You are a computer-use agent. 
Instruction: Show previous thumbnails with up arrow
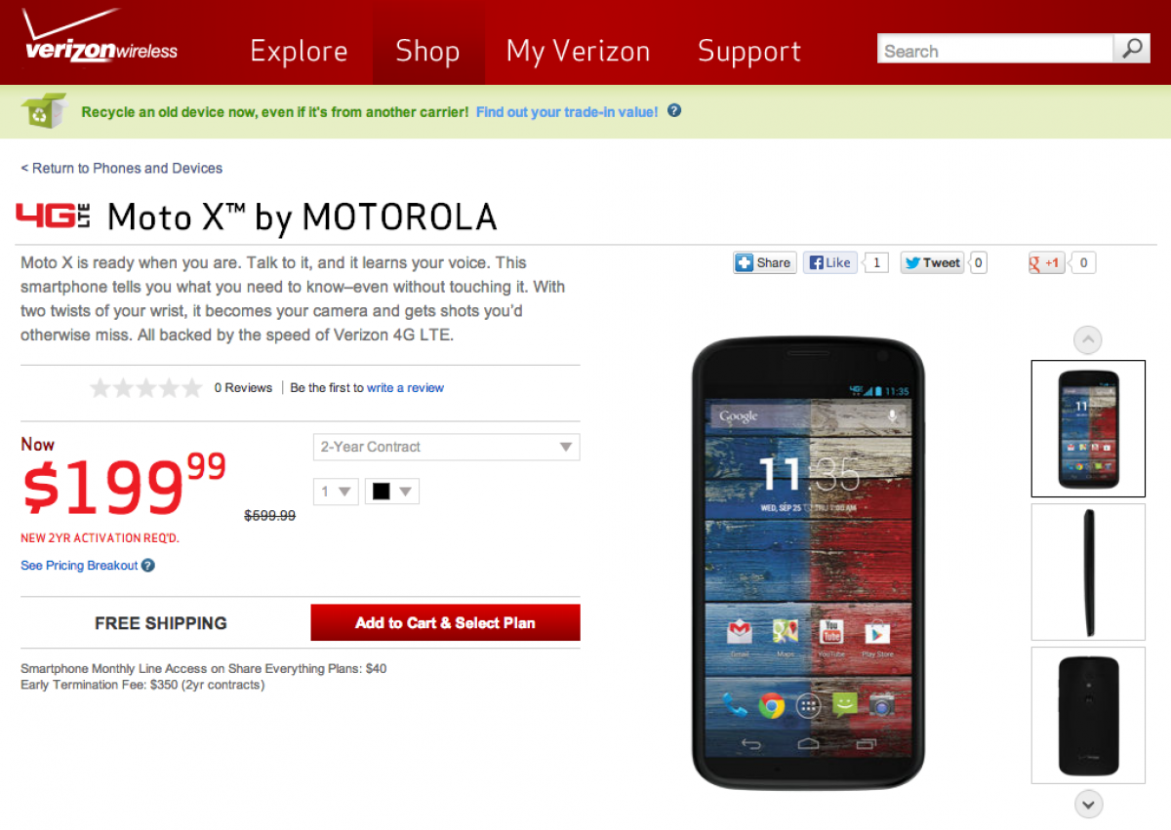click(x=1087, y=339)
